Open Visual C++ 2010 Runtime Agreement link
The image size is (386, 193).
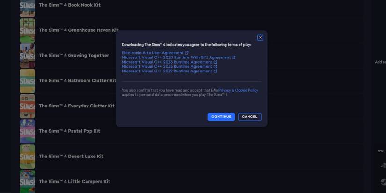tap(176, 57)
